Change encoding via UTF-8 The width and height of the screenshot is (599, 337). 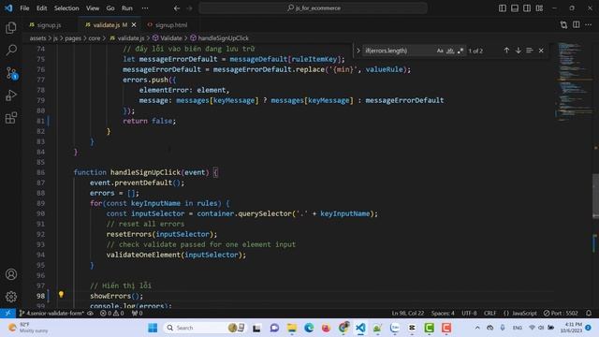click(x=469, y=313)
